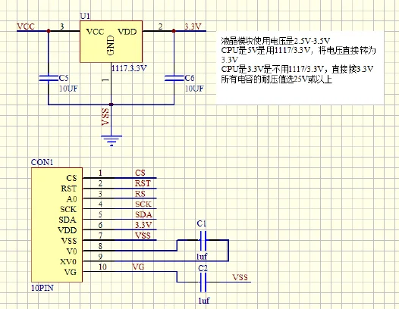Click the junction dot on VCC wire

pos(49,31)
